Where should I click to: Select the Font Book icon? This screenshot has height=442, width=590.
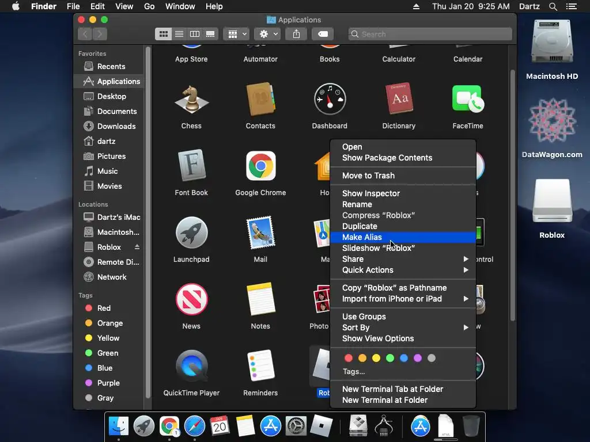pyautogui.click(x=191, y=166)
